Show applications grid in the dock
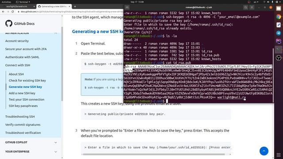The width and height of the screenshot is (283, 159). (279, 155)
